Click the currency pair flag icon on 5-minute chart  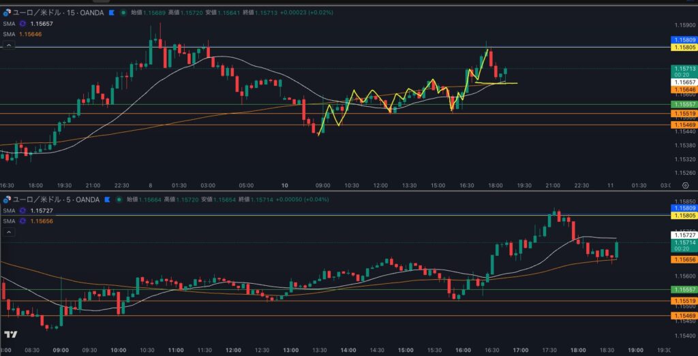[7, 199]
